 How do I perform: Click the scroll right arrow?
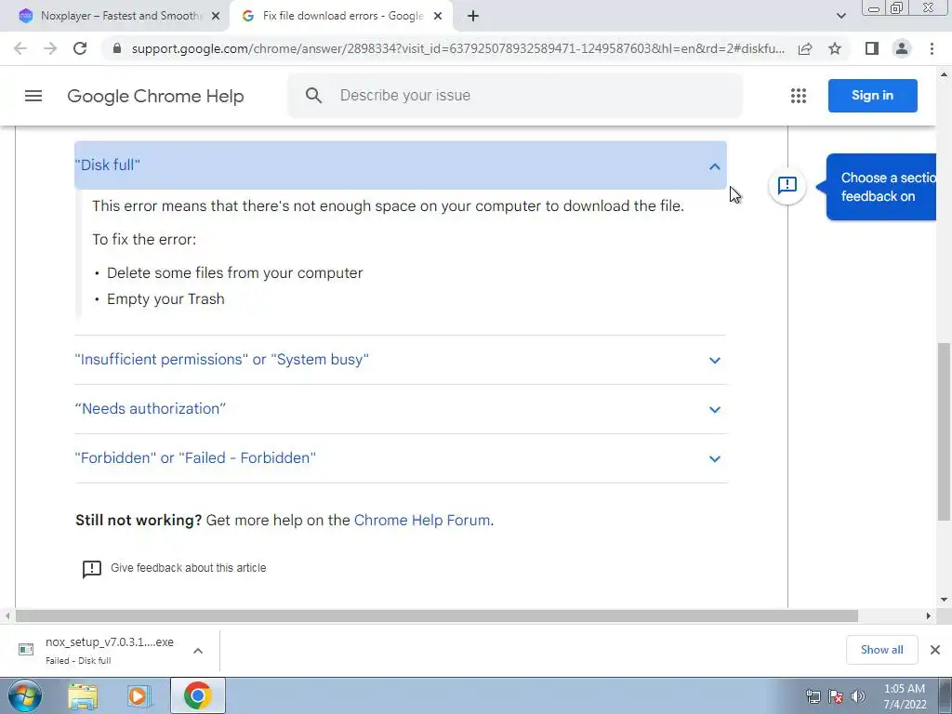click(x=928, y=615)
